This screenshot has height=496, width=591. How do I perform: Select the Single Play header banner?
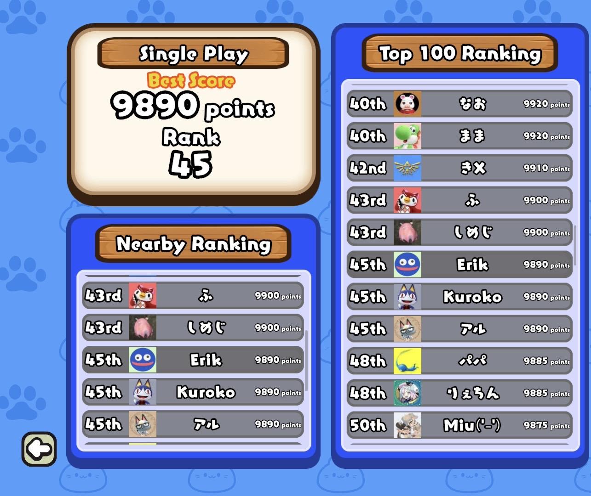(193, 53)
